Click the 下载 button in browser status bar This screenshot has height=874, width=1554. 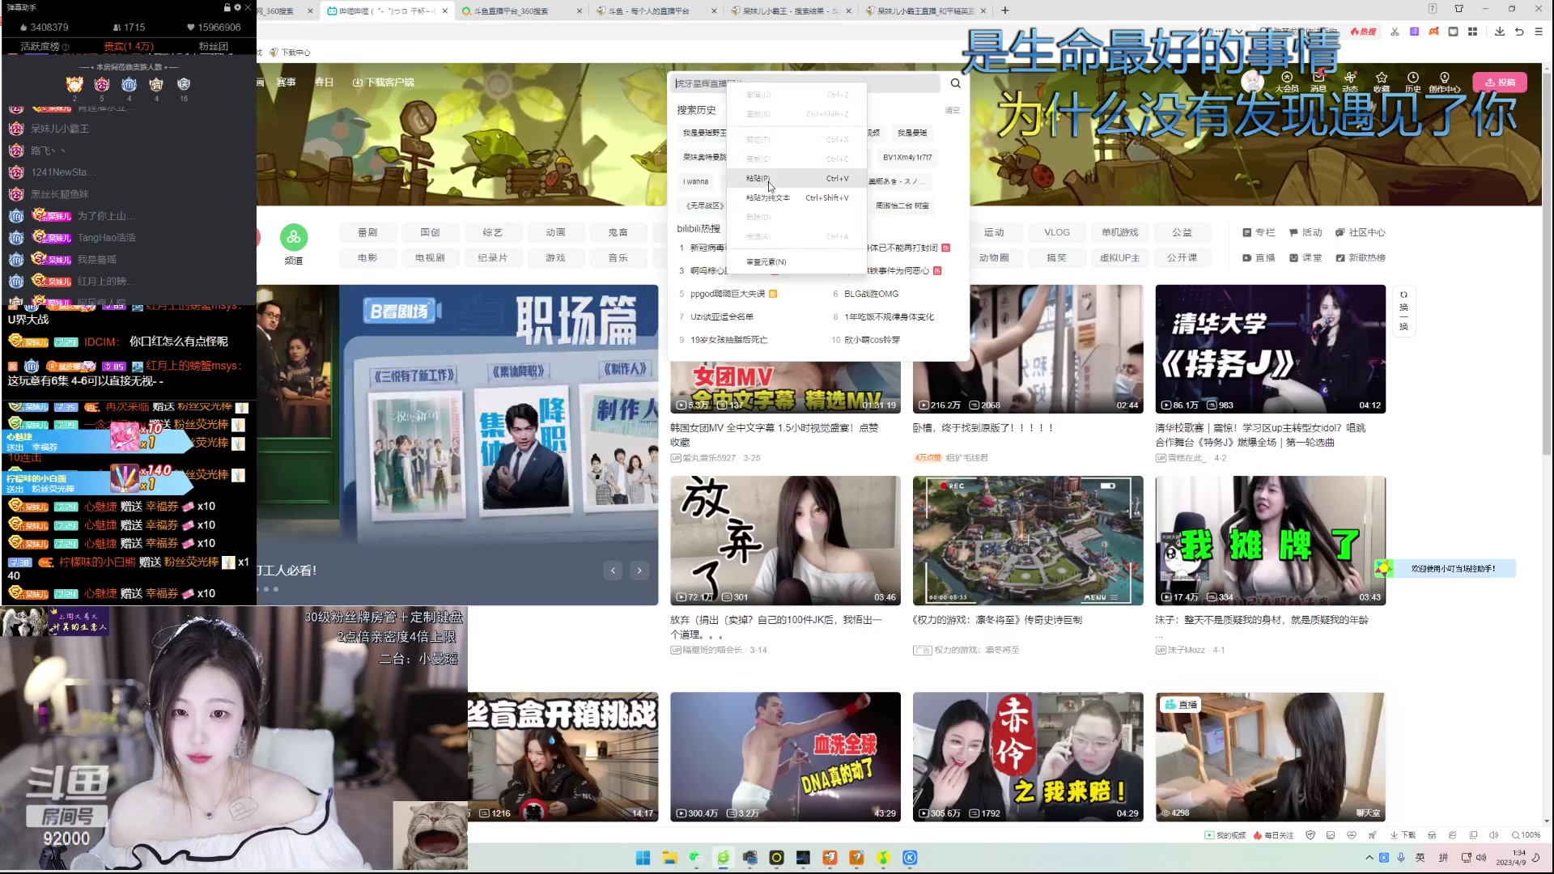point(1403,835)
